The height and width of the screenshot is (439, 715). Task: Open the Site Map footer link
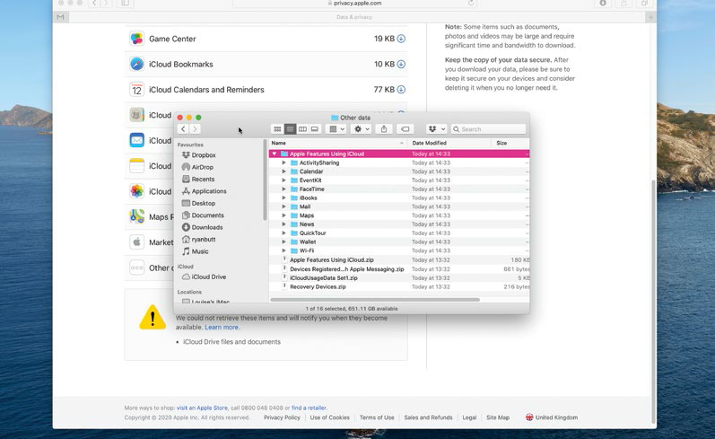click(498, 417)
